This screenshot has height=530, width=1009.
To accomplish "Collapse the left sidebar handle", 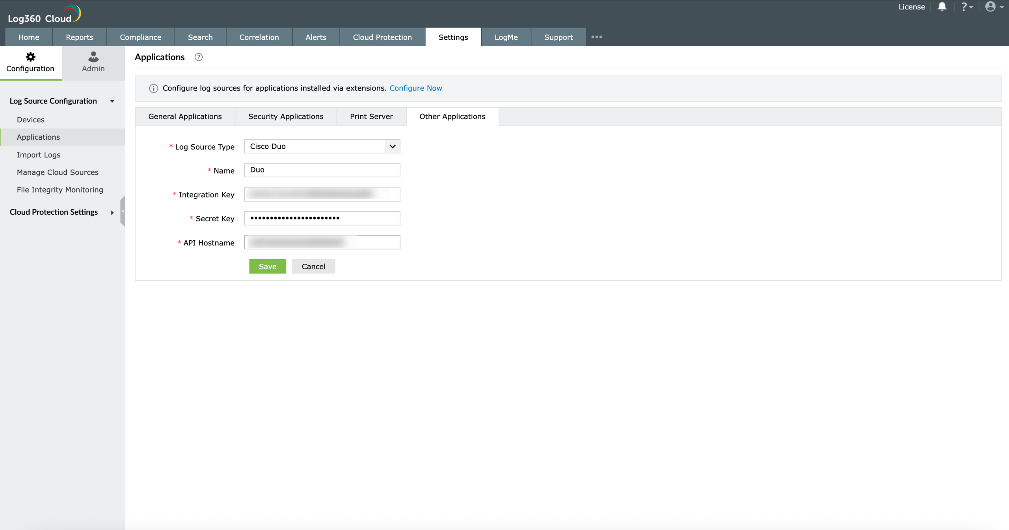I will [123, 211].
